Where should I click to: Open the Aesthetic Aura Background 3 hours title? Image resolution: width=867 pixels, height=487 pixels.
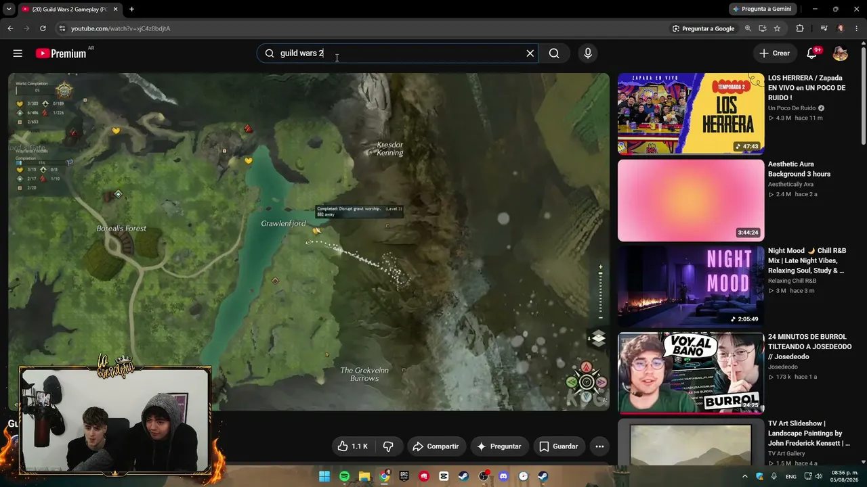tap(799, 169)
